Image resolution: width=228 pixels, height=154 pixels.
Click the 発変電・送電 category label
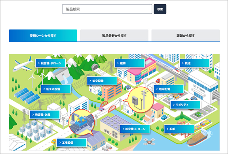tap(45, 115)
